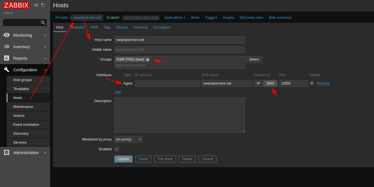Screen dimensions: 374x187
Task: Click the IPMI availability indicator
Action: tap(155, 18)
